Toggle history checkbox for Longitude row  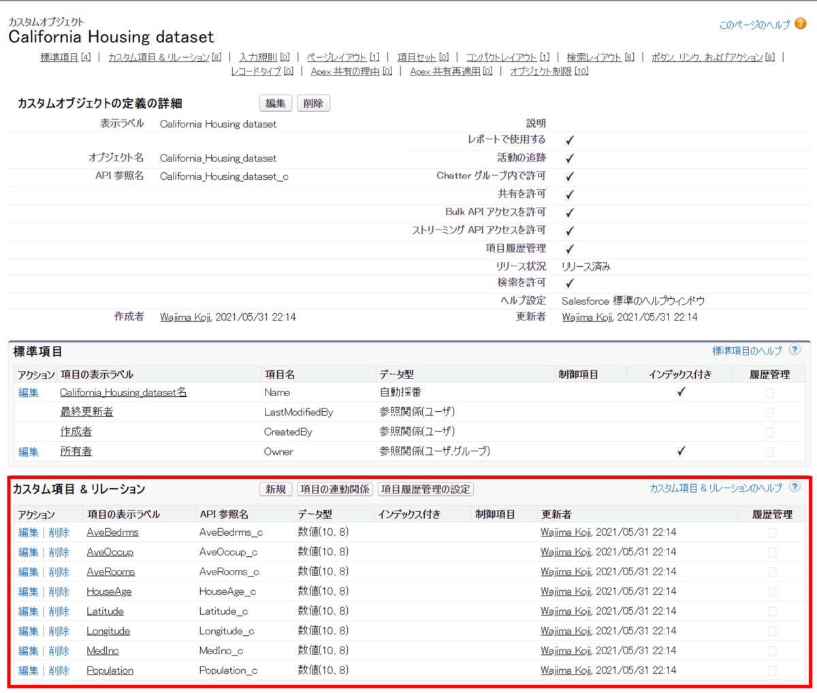(x=772, y=631)
